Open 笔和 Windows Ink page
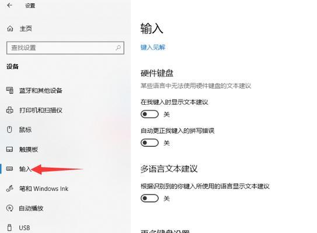Viewport: 317px width, 233px height. coord(44,188)
